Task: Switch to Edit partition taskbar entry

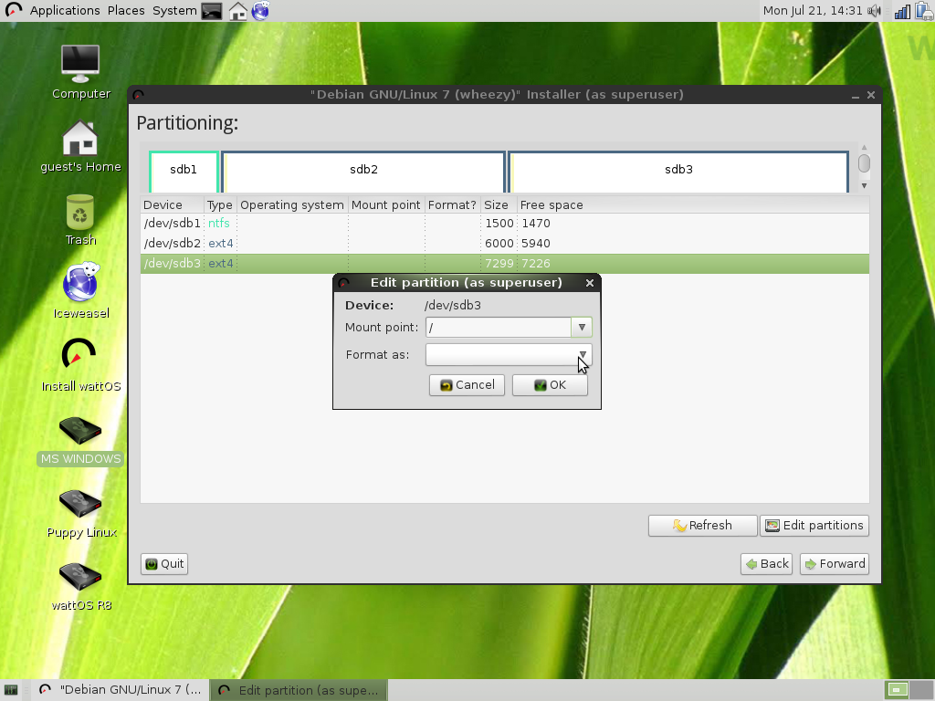Action: pyautogui.click(x=299, y=690)
